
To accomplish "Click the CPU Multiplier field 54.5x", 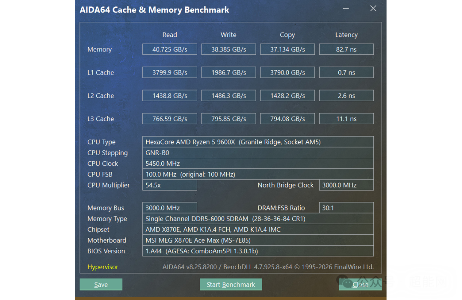I will pyautogui.click(x=170, y=185).
